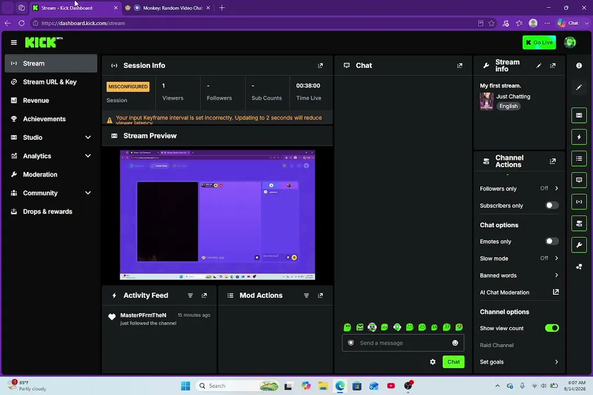
Task: Select the first Kick emote in the row
Action: pos(347,327)
